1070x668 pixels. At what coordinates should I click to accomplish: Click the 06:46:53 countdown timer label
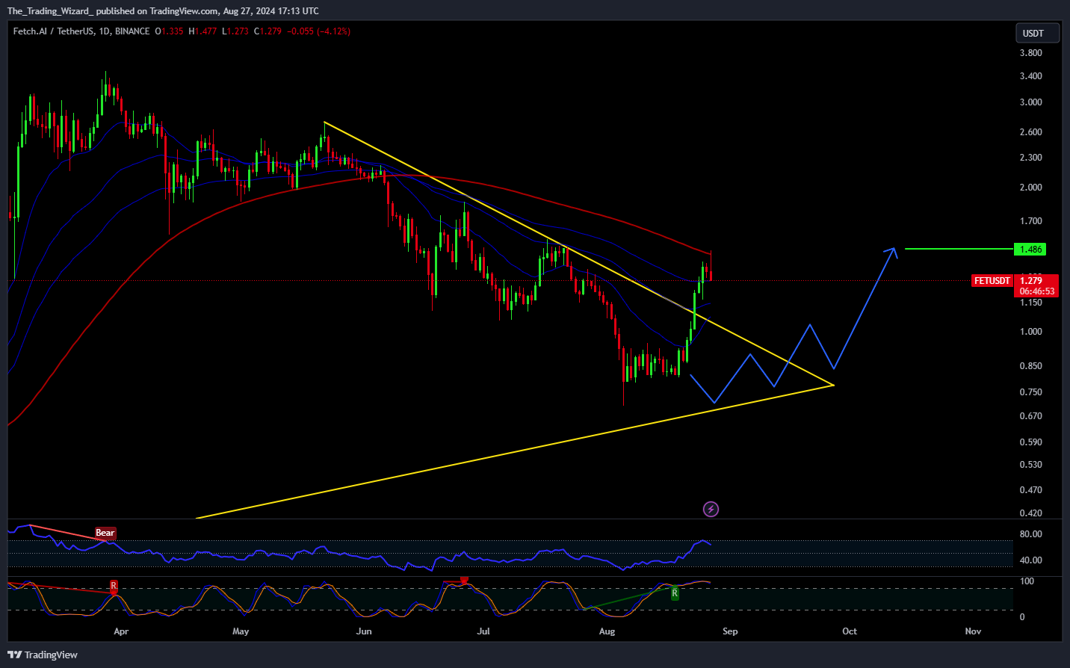[1037, 291]
